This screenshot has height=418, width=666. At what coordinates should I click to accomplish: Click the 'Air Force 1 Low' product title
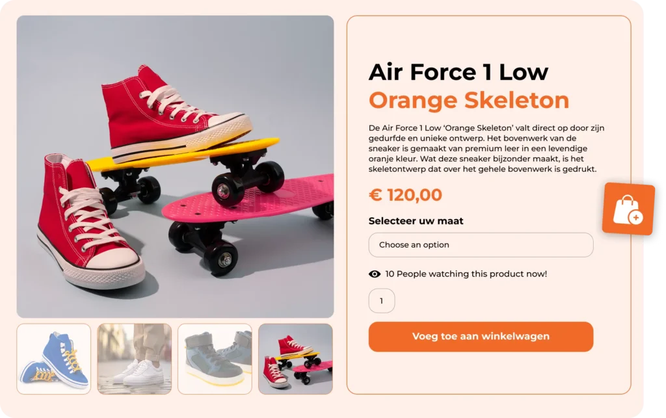coord(458,72)
